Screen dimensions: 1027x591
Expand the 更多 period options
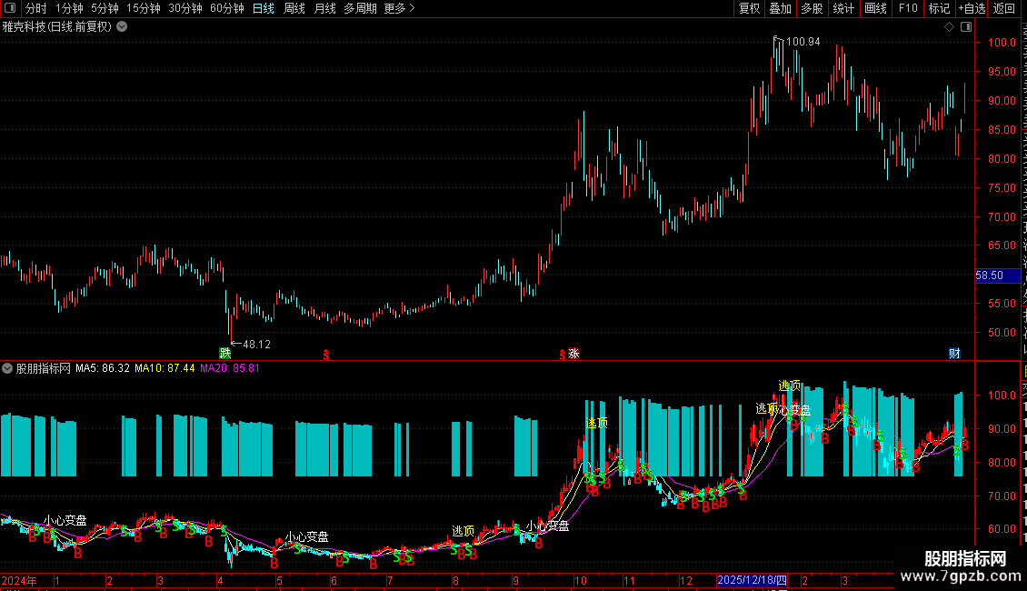pos(400,8)
